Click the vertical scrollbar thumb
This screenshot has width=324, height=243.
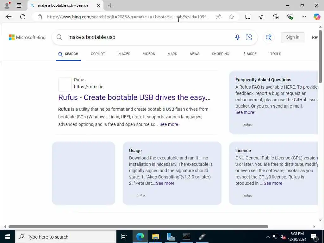click(x=320, y=57)
